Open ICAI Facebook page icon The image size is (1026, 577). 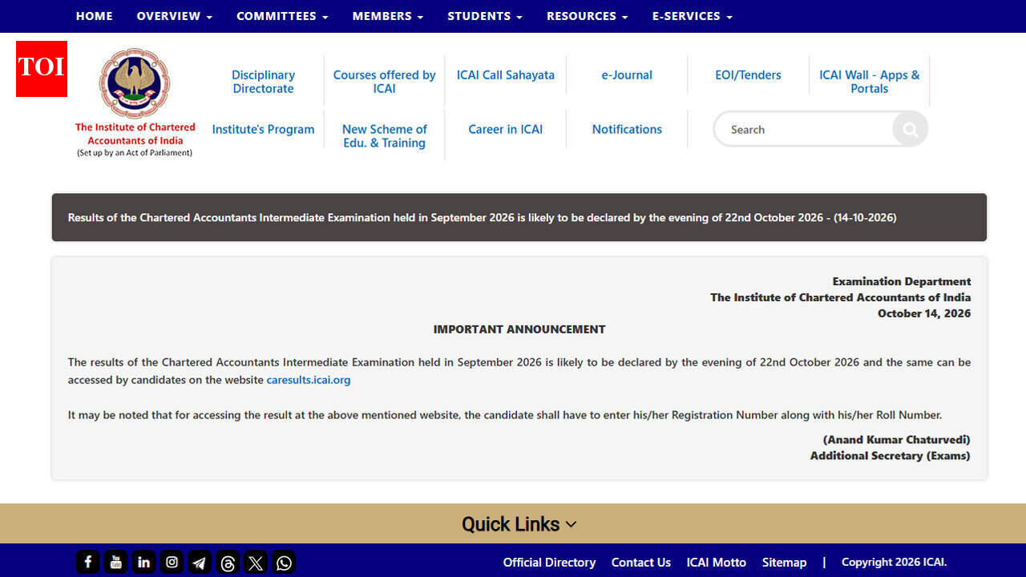click(87, 562)
